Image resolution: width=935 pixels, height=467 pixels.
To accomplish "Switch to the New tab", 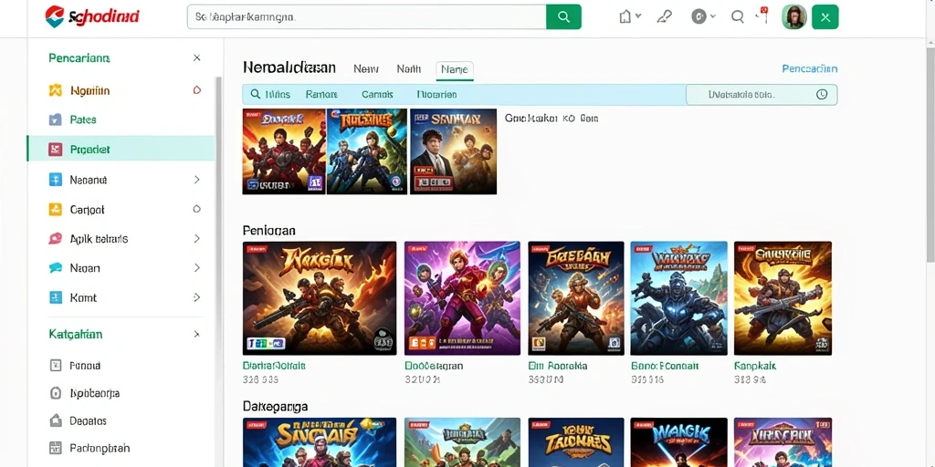I will pos(365,69).
